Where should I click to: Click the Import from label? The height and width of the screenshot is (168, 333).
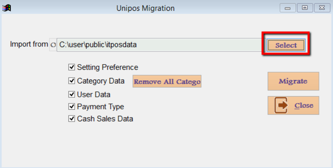tap(29, 44)
